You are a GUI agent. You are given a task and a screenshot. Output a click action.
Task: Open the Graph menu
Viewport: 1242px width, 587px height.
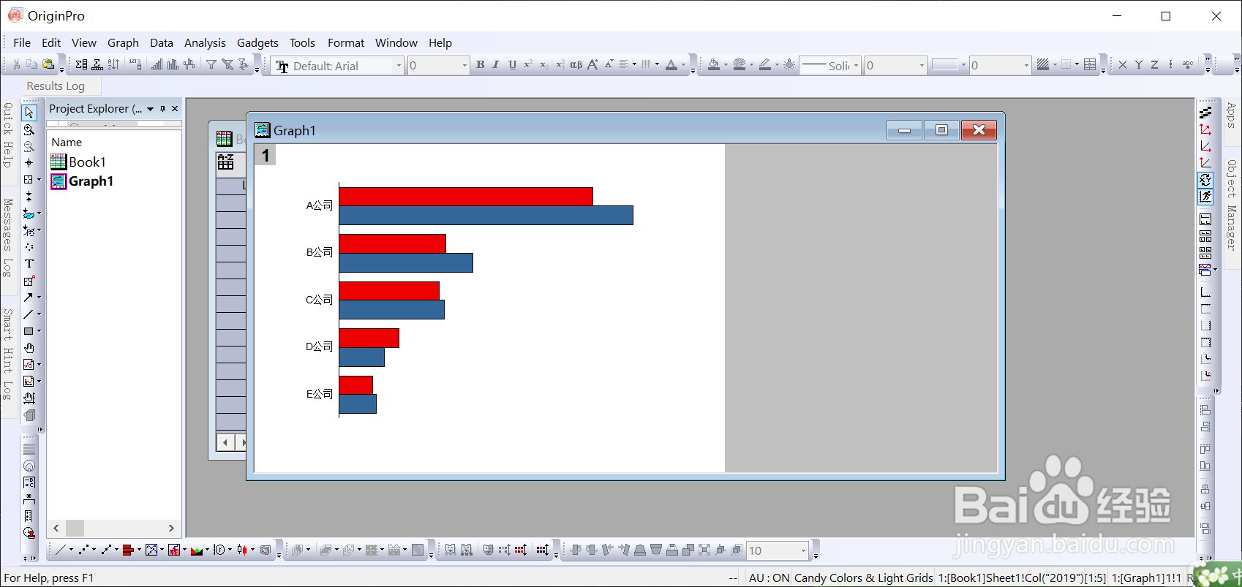pyautogui.click(x=123, y=43)
